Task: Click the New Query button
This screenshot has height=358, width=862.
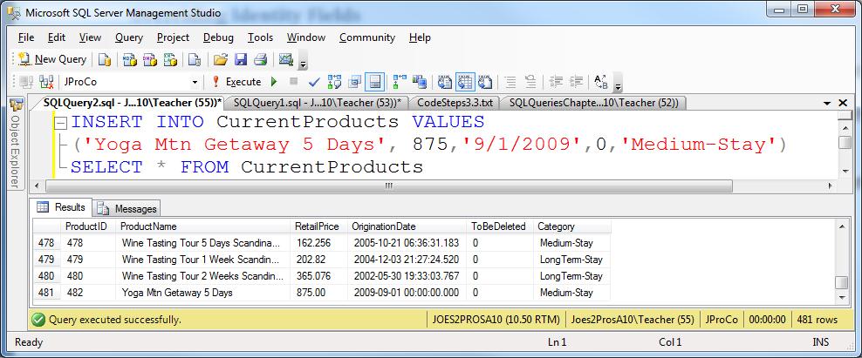Action: 52,59
